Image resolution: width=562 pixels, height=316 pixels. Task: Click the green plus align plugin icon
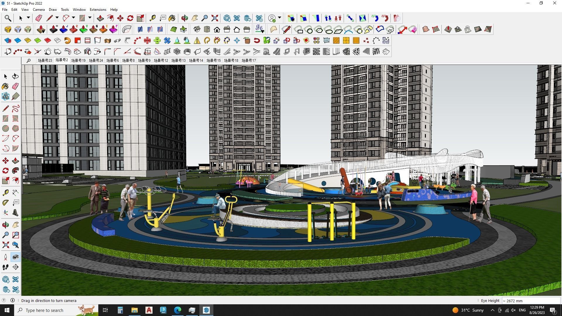[157, 41]
